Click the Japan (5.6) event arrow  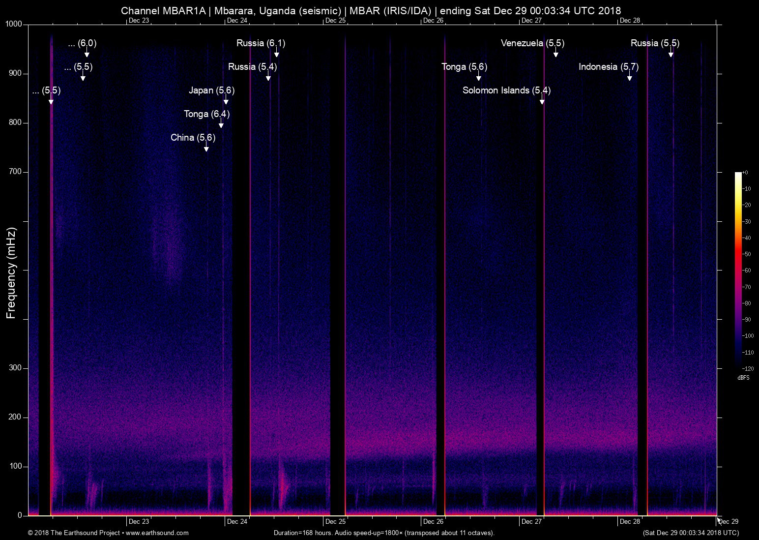click(226, 99)
